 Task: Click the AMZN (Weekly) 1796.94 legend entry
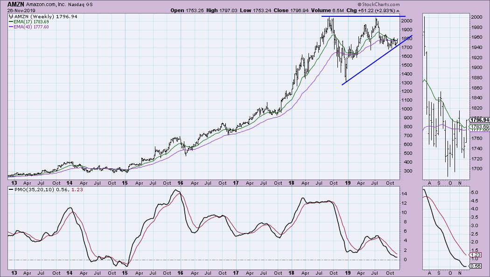point(45,16)
